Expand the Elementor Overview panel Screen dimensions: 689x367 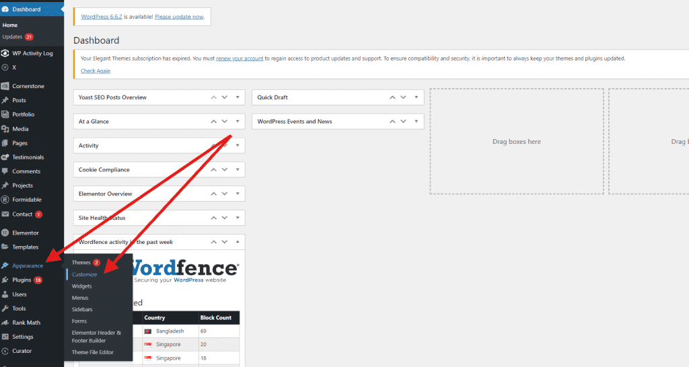(x=238, y=194)
